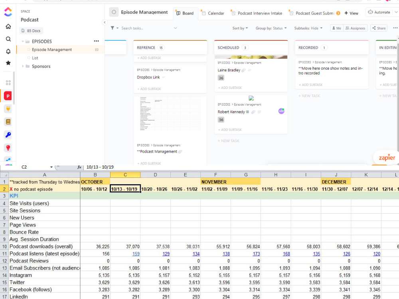Click the search magnifier sidebar icon
Screen dimensions: 399x299
tap(8, 39)
